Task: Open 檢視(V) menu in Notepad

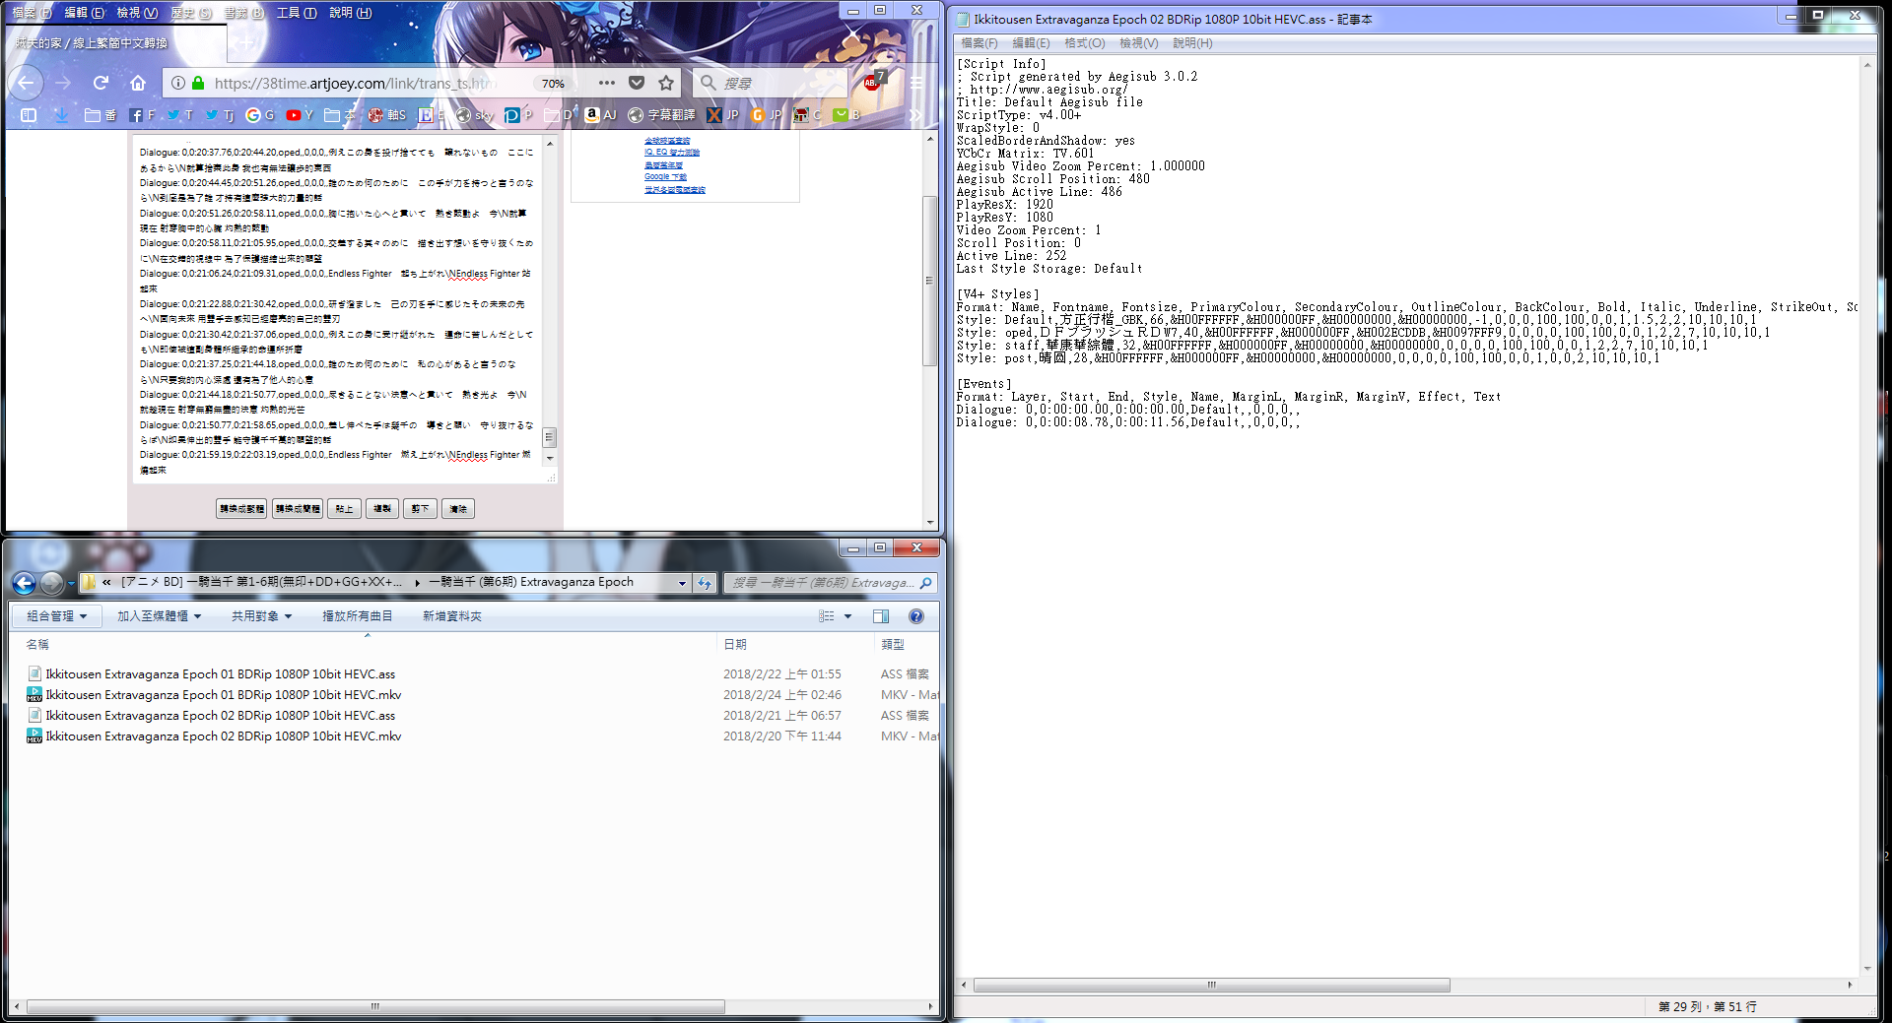Action: point(1138,43)
